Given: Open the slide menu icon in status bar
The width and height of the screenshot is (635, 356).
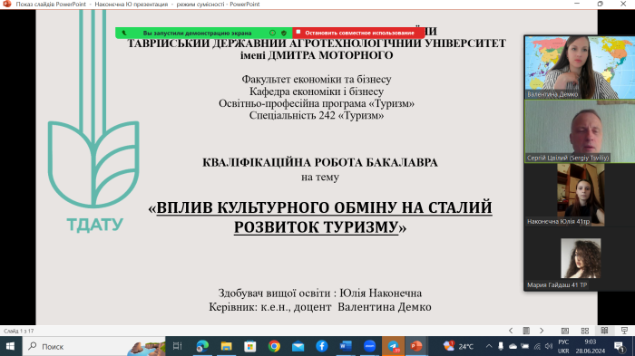Looking at the screenshot, I should point(526,331).
